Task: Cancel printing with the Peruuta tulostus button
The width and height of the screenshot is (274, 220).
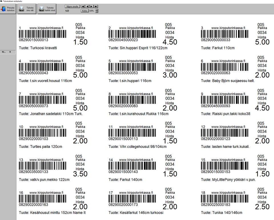Action: 8,9
